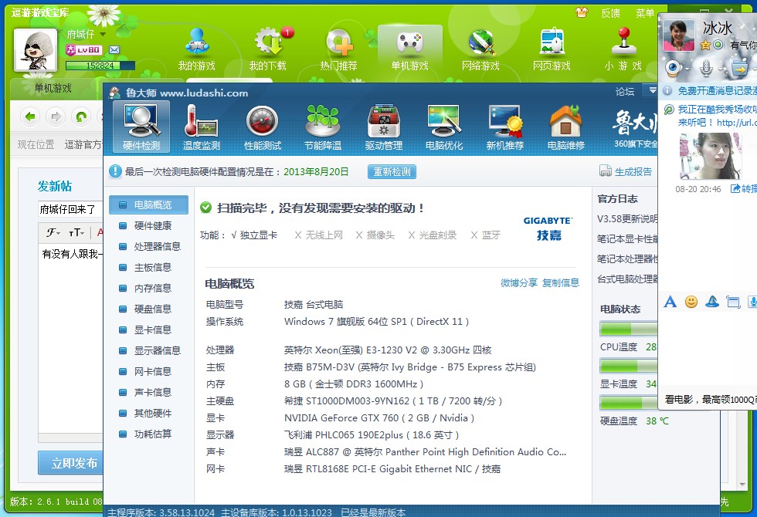Screen dimensions: 757x517
Task: Open 温度监测 temperature monitor
Action: pos(202,127)
